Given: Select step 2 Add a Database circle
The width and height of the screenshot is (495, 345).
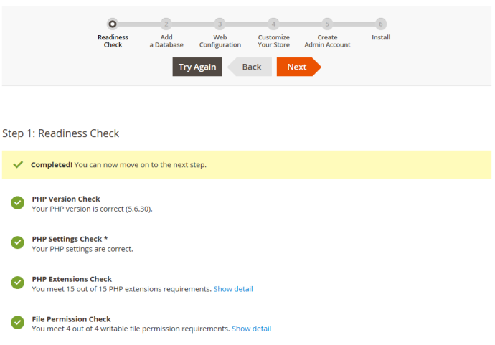Looking at the screenshot, I should point(166,24).
